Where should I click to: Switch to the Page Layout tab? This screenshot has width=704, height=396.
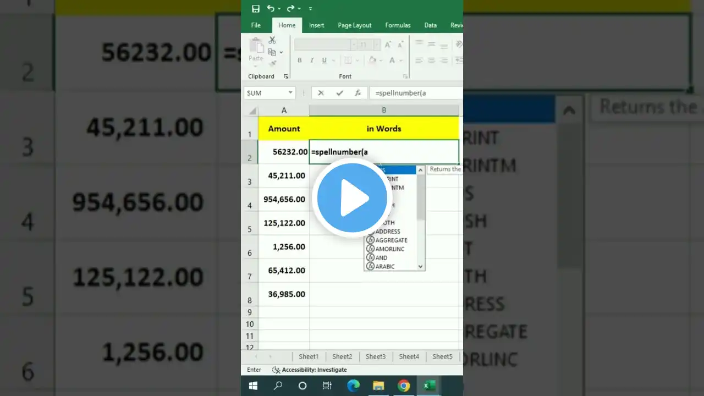coord(355,25)
